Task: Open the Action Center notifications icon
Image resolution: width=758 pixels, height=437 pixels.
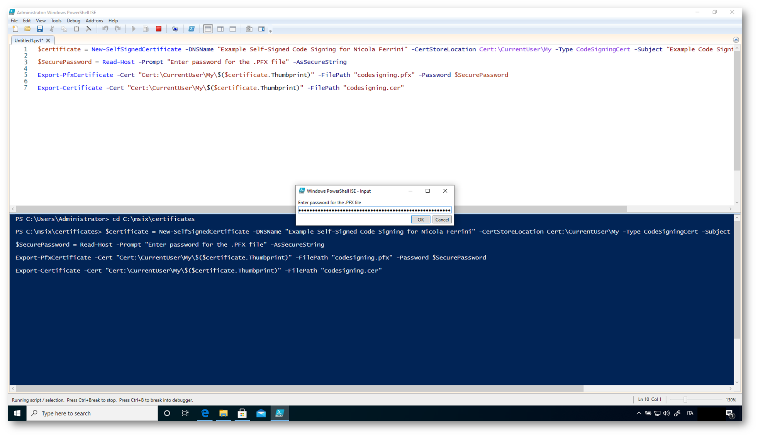Action: click(730, 413)
